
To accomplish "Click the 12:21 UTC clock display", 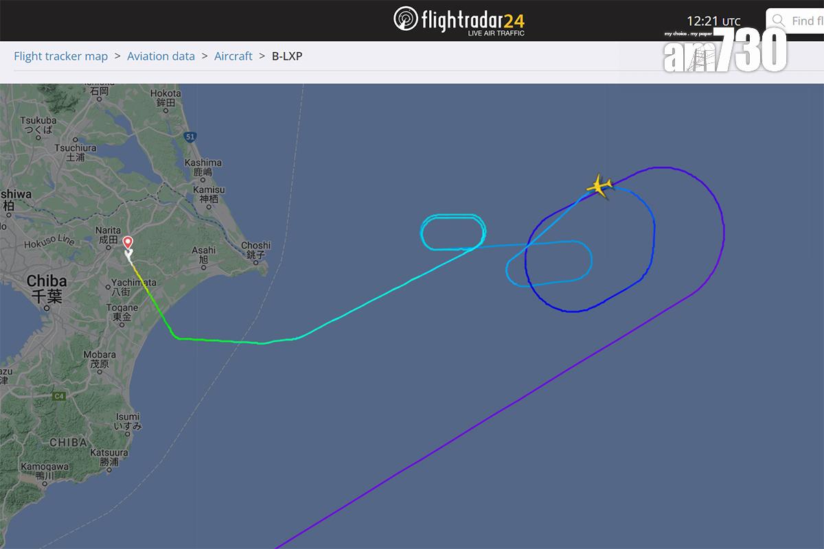I will point(714,21).
